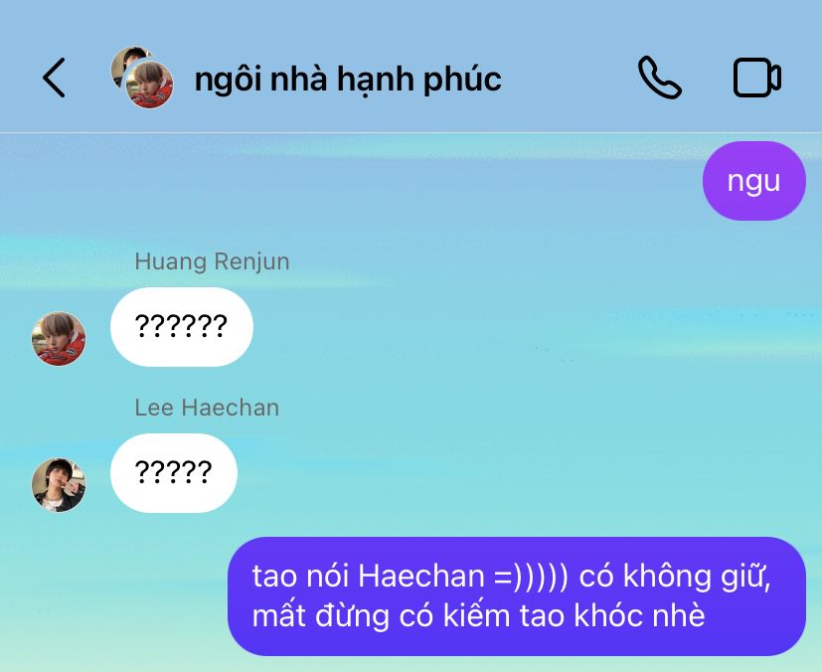Go back using the left arrow
Viewport: 822px width, 672px height.
[54, 78]
